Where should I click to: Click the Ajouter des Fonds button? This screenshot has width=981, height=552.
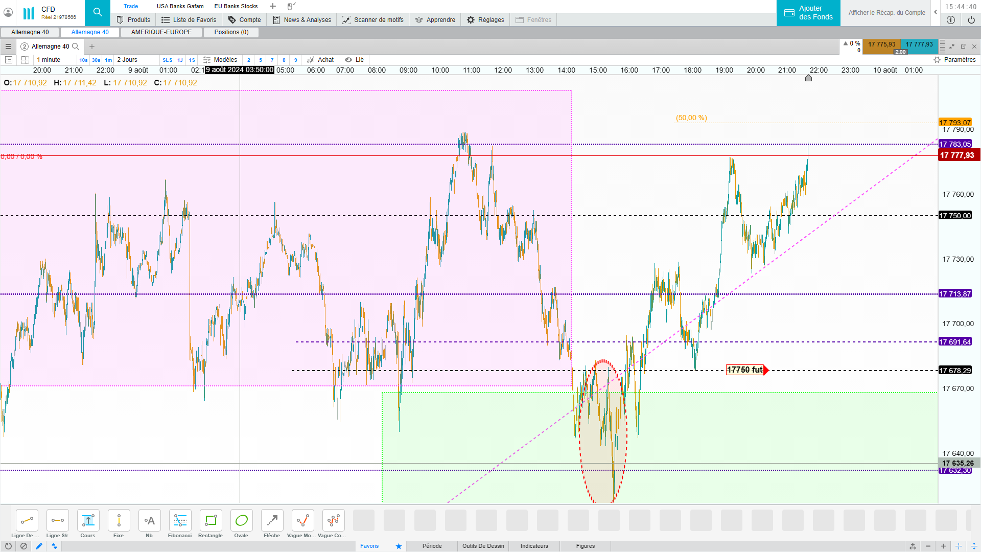[808, 13]
